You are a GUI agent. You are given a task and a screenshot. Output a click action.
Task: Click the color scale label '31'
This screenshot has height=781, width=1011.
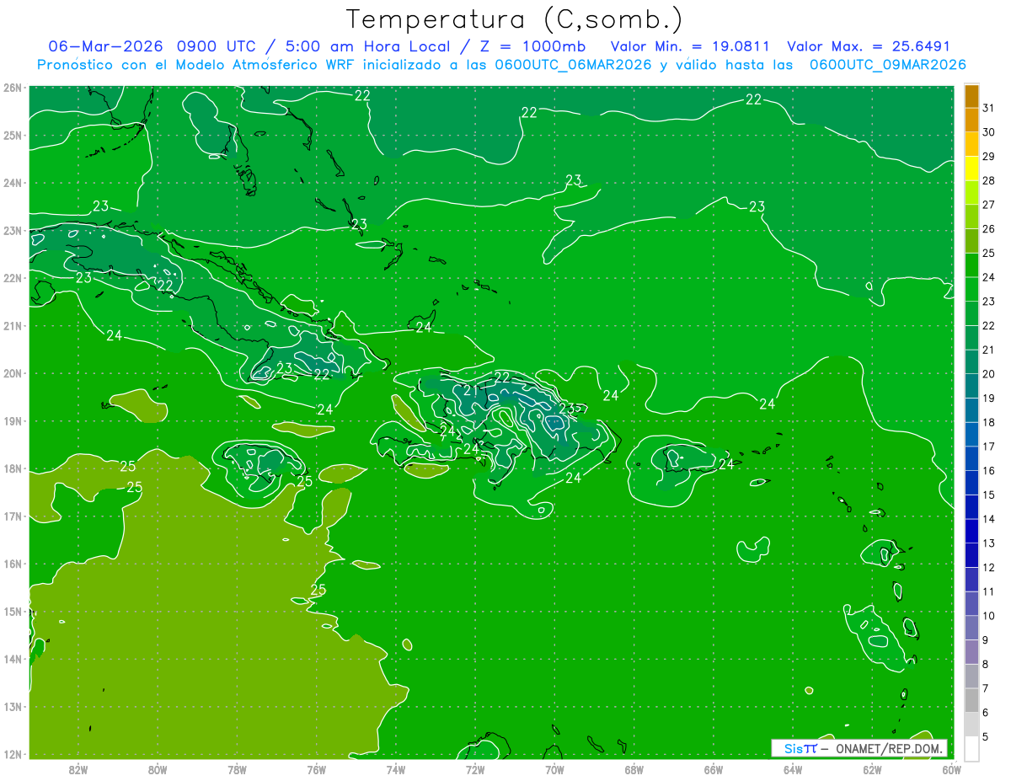click(x=988, y=109)
